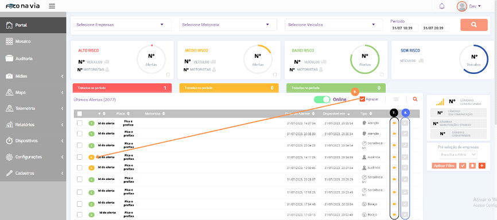
Task: Check the select-all checkbox in table header
Action: coord(80,113)
